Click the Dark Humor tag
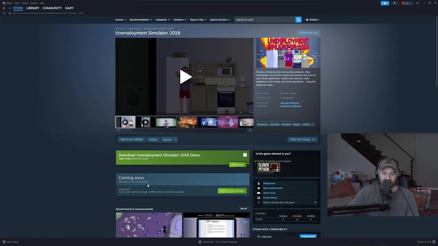 [262, 124]
